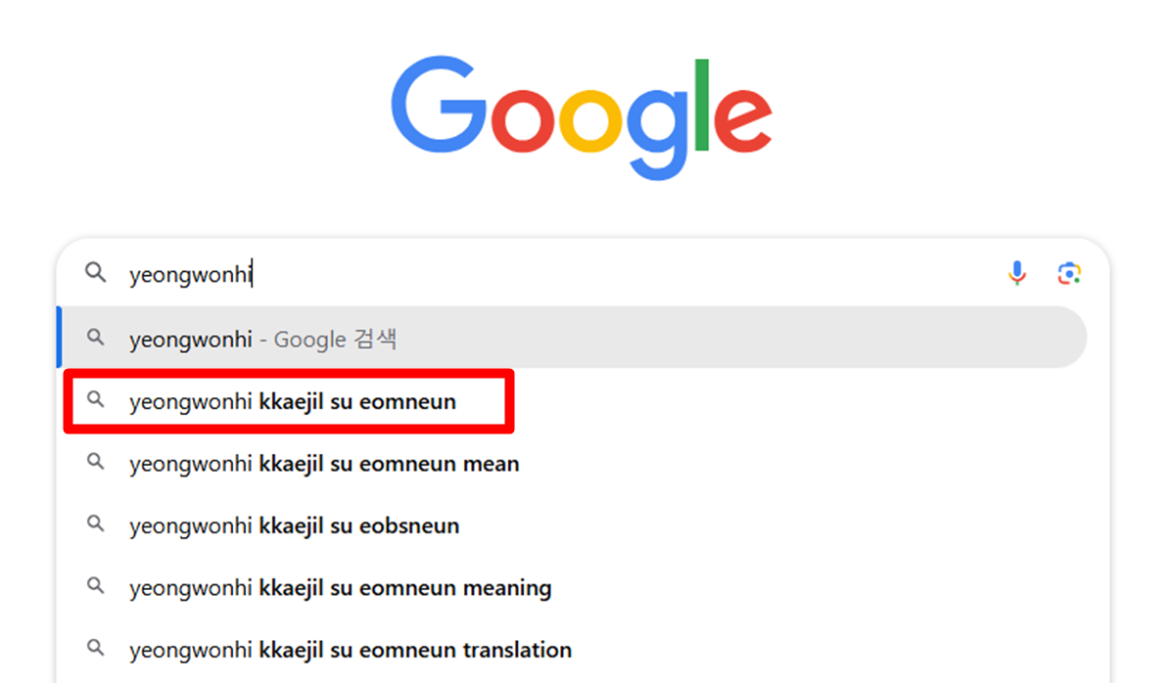Click magnifier icon beside 'Google 검색' suggestion
The image size is (1175, 683).
pos(95,338)
